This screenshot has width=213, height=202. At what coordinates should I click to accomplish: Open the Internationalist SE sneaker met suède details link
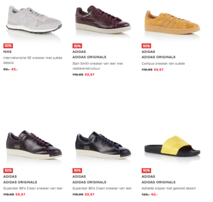pos(33,60)
